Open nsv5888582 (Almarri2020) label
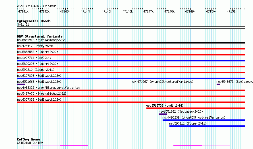Viewport: 253px width, 149px height. (x=38, y=52)
